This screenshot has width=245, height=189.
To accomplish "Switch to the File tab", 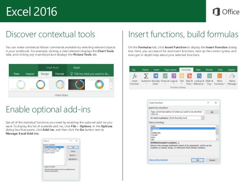I will coord(134,70).
